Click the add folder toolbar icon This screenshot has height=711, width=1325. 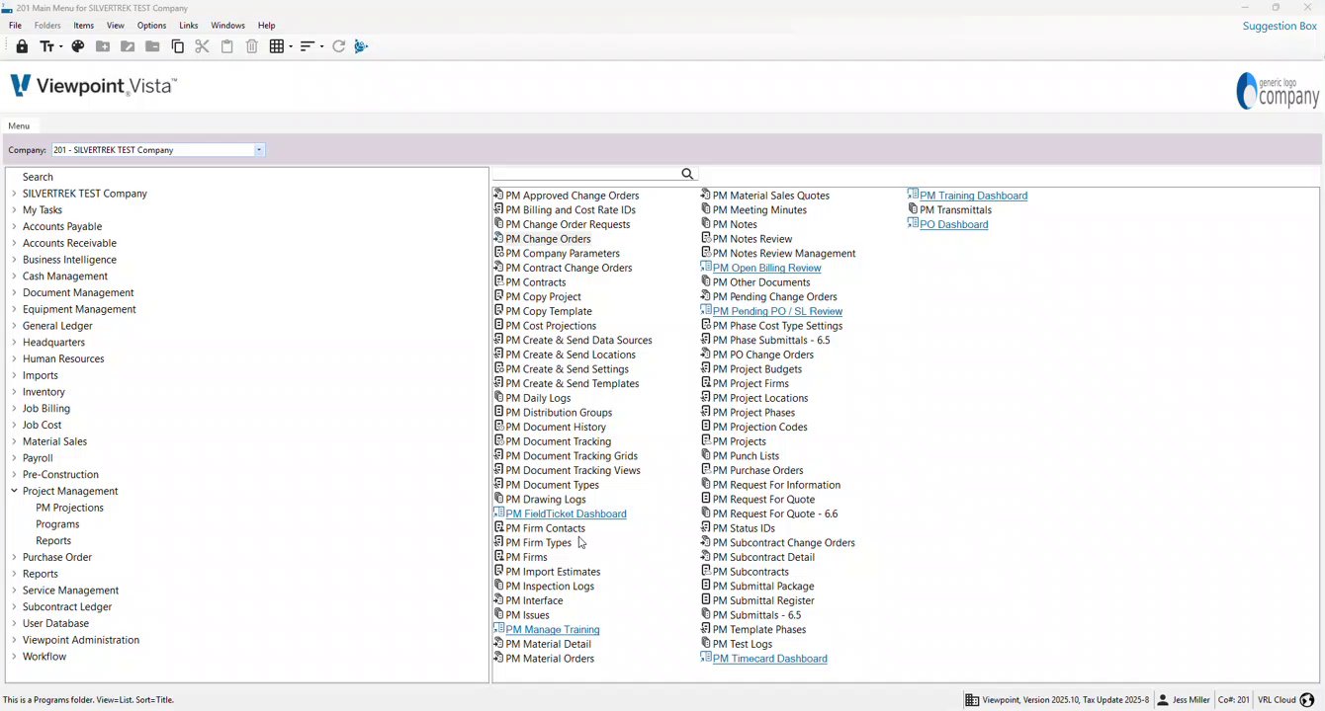(103, 46)
